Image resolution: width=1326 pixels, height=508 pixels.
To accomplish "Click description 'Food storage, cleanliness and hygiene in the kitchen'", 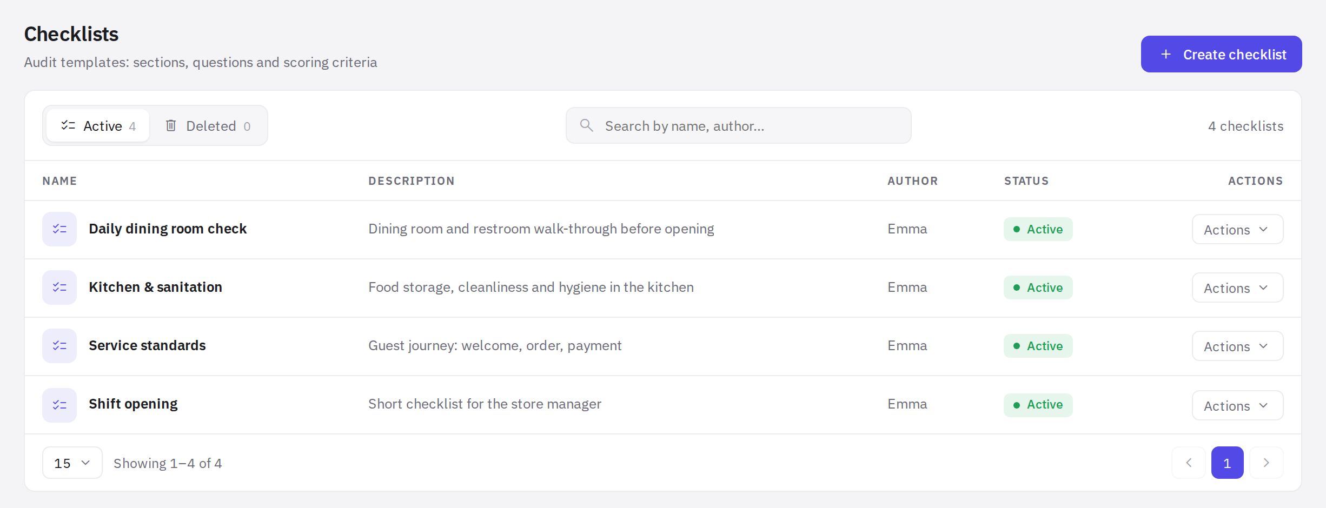I will [531, 287].
